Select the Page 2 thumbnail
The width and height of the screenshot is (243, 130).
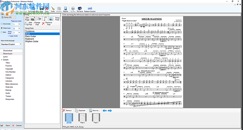tap(83, 118)
